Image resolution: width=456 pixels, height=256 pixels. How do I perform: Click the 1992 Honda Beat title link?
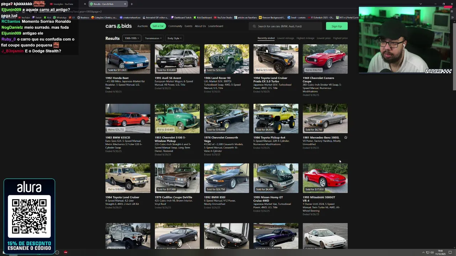[x=117, y=78]
